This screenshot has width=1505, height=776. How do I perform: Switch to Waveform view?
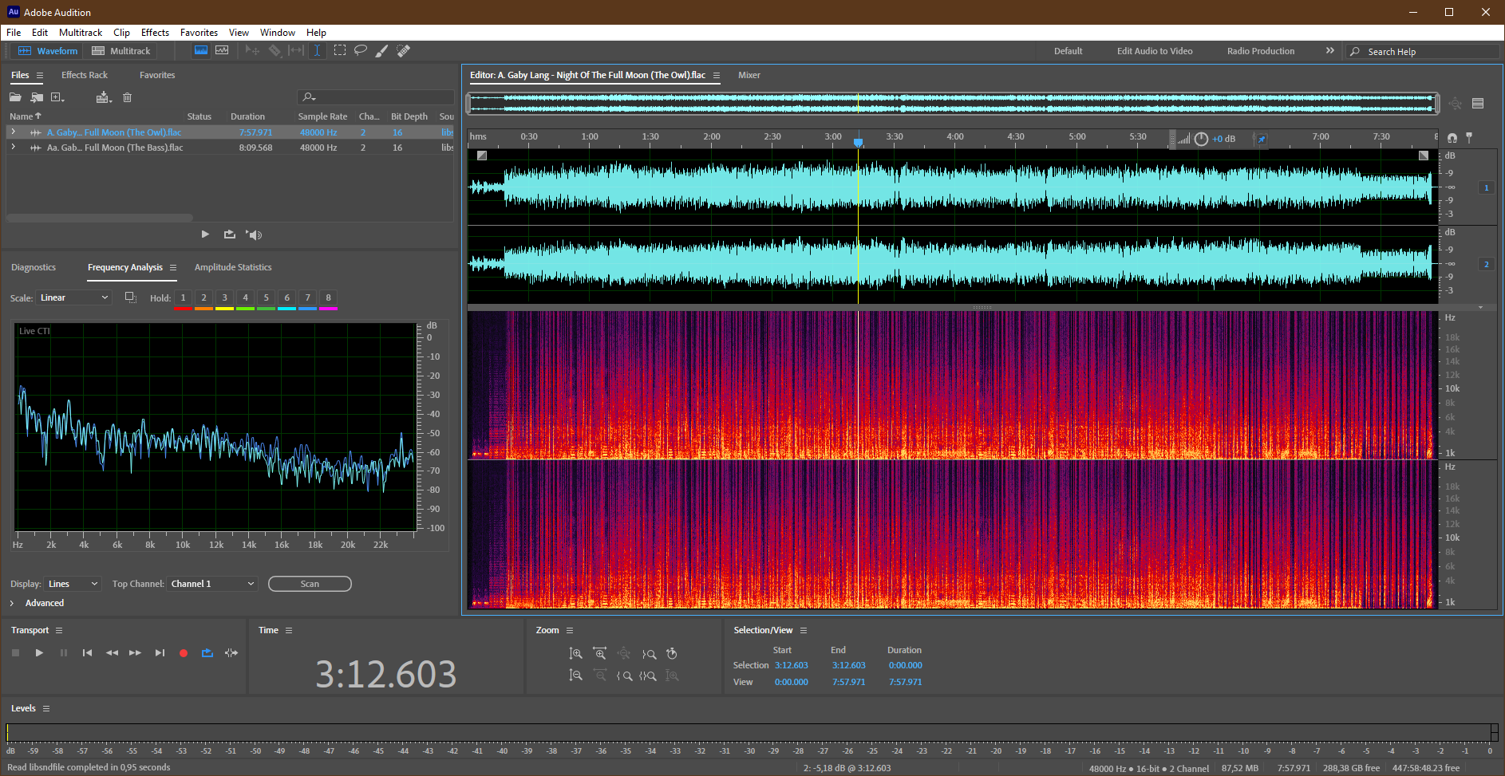tap(48, 51)
